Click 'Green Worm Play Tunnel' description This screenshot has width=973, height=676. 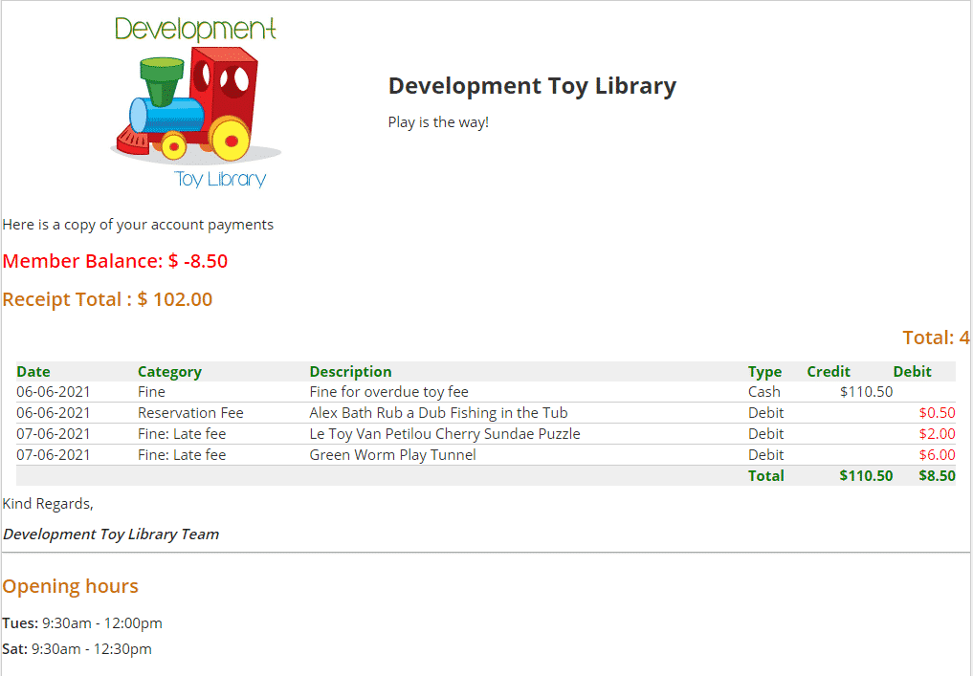coord(393,455)
